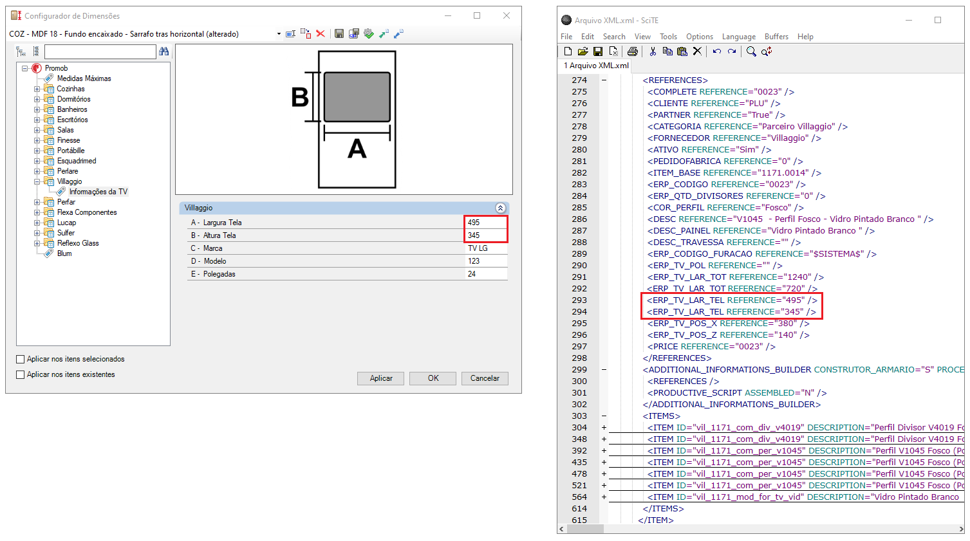Click the print icon in SciTE
The image size is (970, 541).
point(633,51)
